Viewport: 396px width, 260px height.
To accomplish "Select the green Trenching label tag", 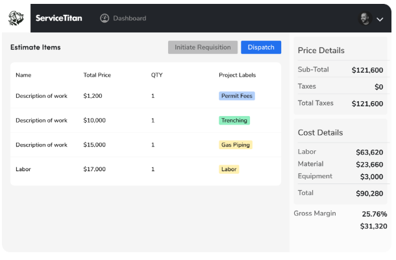I will point(234,121).
